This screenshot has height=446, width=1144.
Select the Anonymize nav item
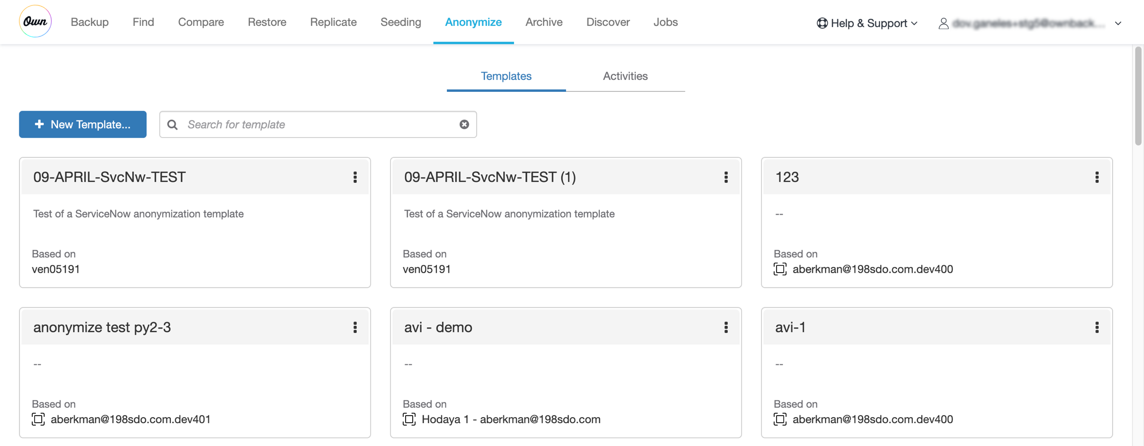pos(473,22)
